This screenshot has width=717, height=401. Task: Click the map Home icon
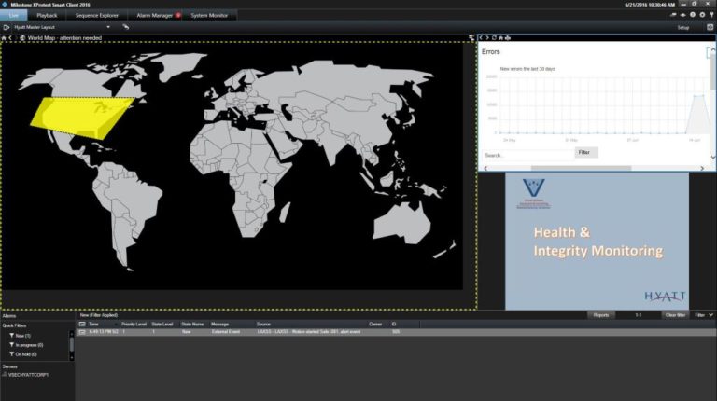(4, 38)
